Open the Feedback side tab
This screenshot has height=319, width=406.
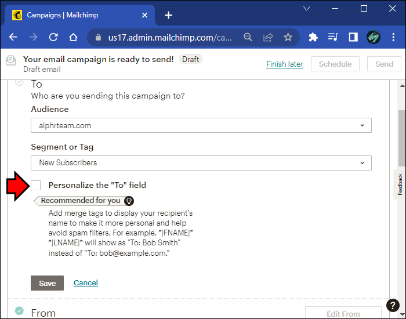tap(400, 184)
